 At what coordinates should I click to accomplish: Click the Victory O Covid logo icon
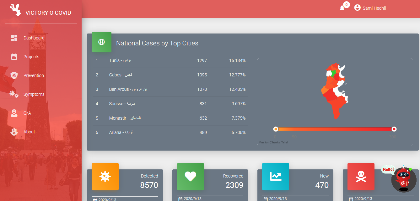[x=15, y=10]
